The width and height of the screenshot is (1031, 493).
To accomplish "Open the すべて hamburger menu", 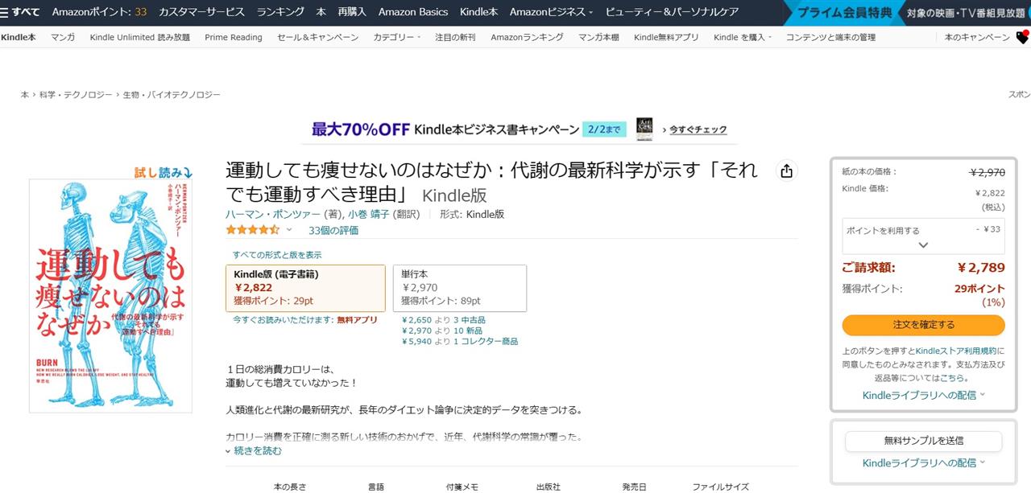I will click(x=21, y=12).
